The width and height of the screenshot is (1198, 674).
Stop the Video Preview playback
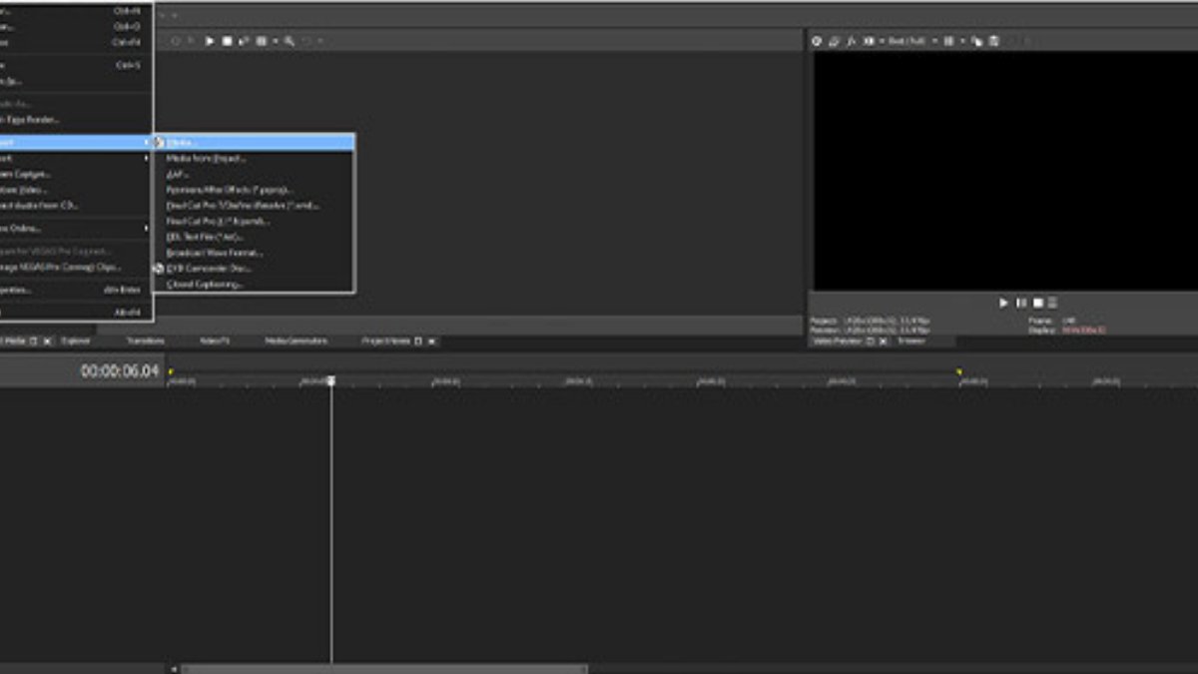coord(1038,303)
